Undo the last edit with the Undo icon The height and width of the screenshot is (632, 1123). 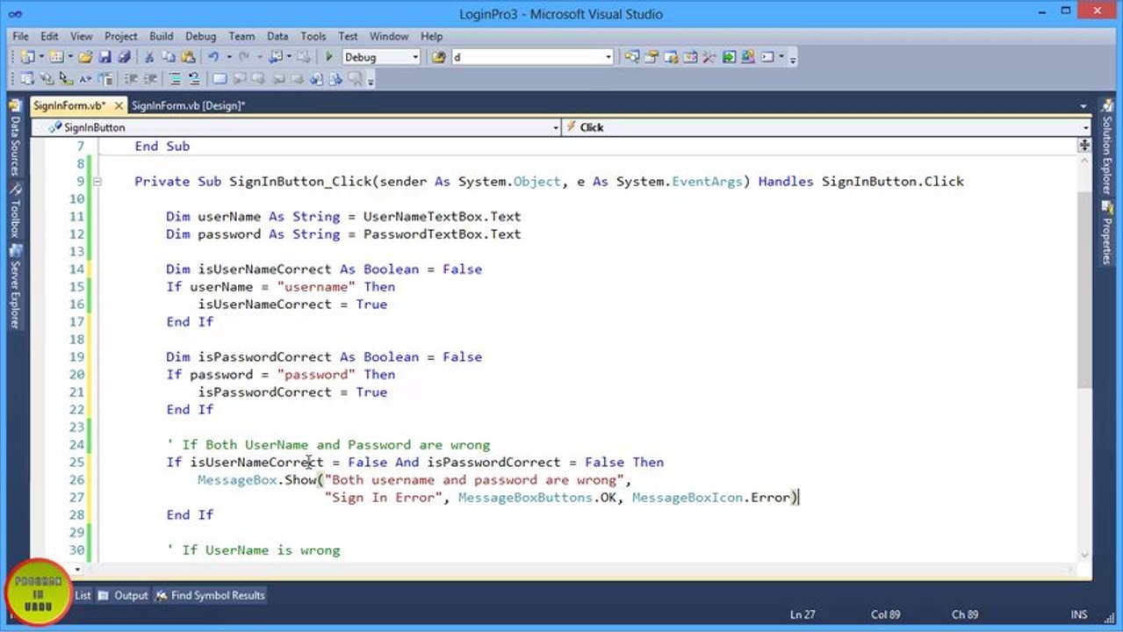tap(212, 57)
